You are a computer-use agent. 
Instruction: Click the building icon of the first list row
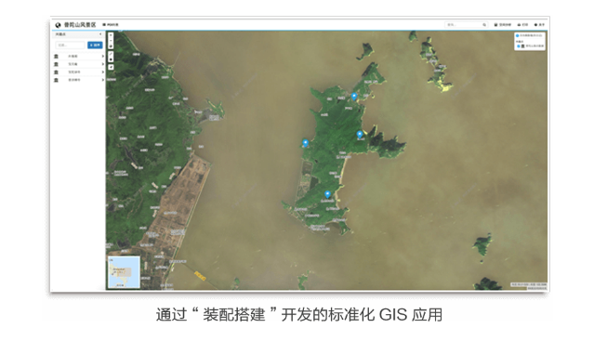(56, 57)
